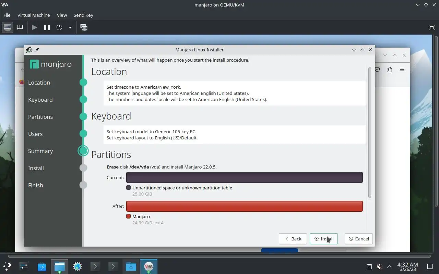Open the Virtual Machine menu
The width and height of the screenshot is (439, 274).
34,15
